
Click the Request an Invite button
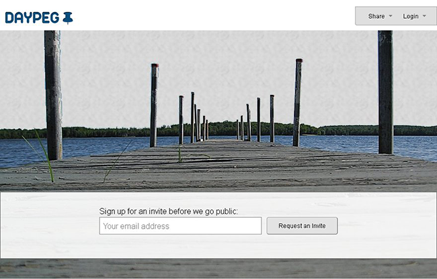(302, 226)
